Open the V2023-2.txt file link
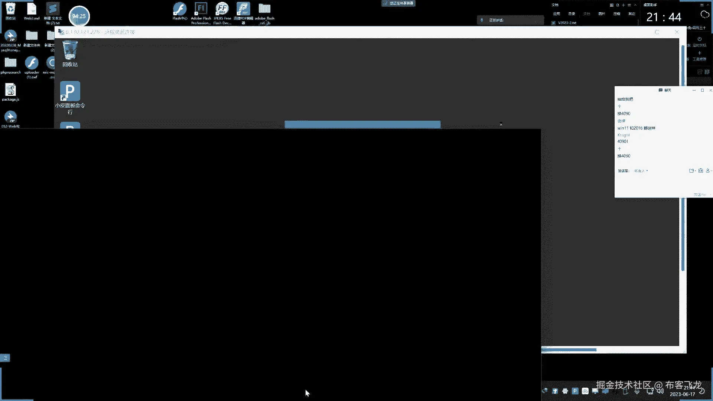This screenshot has width=713, height=401. tap(567, 23)
